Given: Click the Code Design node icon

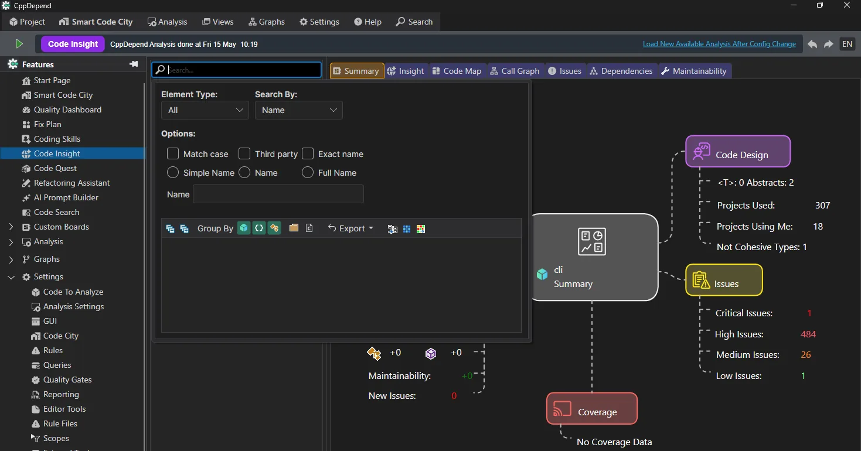Looking at the screenshot, I should coord(702,152).
